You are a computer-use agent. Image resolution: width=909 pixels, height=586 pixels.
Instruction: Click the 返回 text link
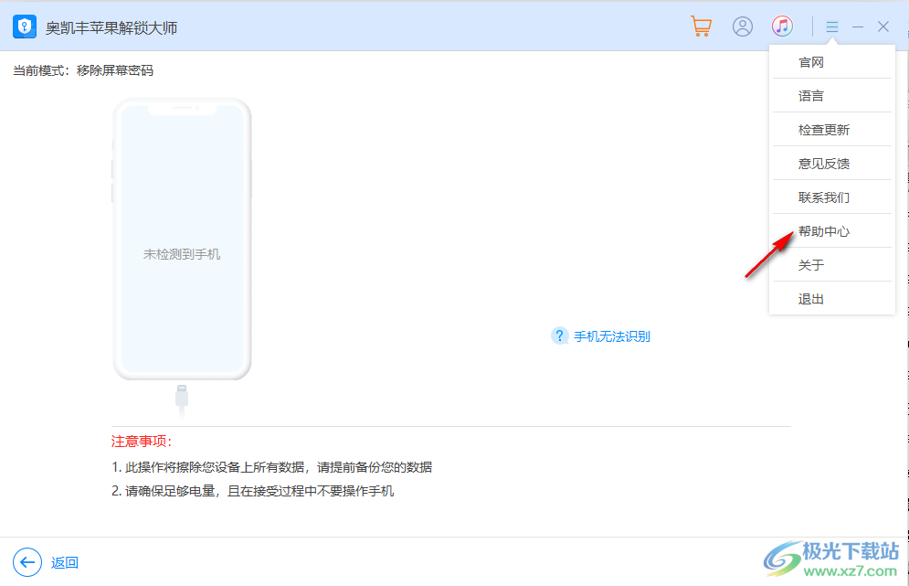point(64,563)
